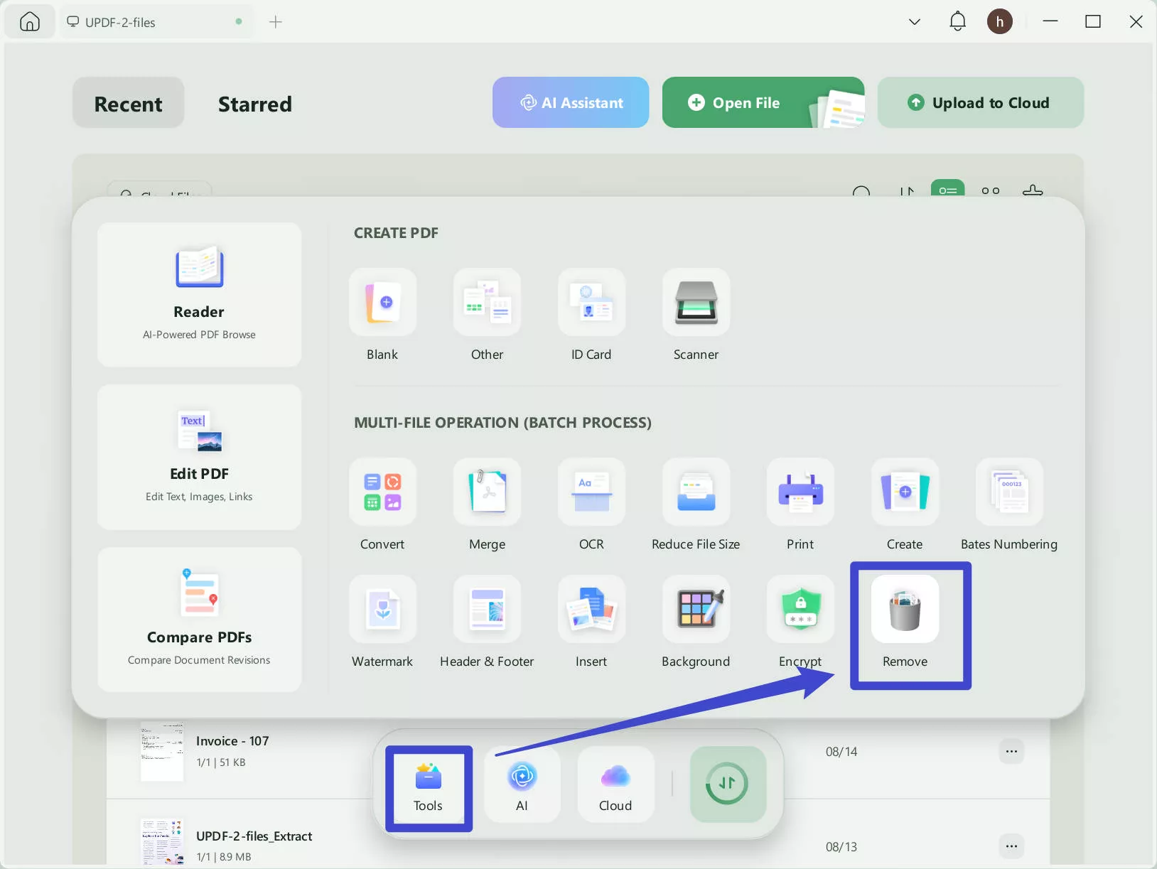Screen dimensions: 1157x869
Task: Go to the Home icon
Action: pos(30,22)
